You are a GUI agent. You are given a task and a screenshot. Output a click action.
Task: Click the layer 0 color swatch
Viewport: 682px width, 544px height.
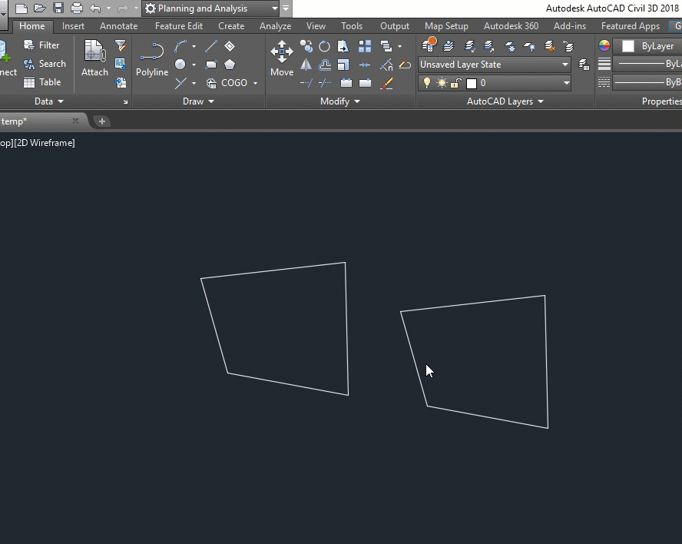point(472,83)
